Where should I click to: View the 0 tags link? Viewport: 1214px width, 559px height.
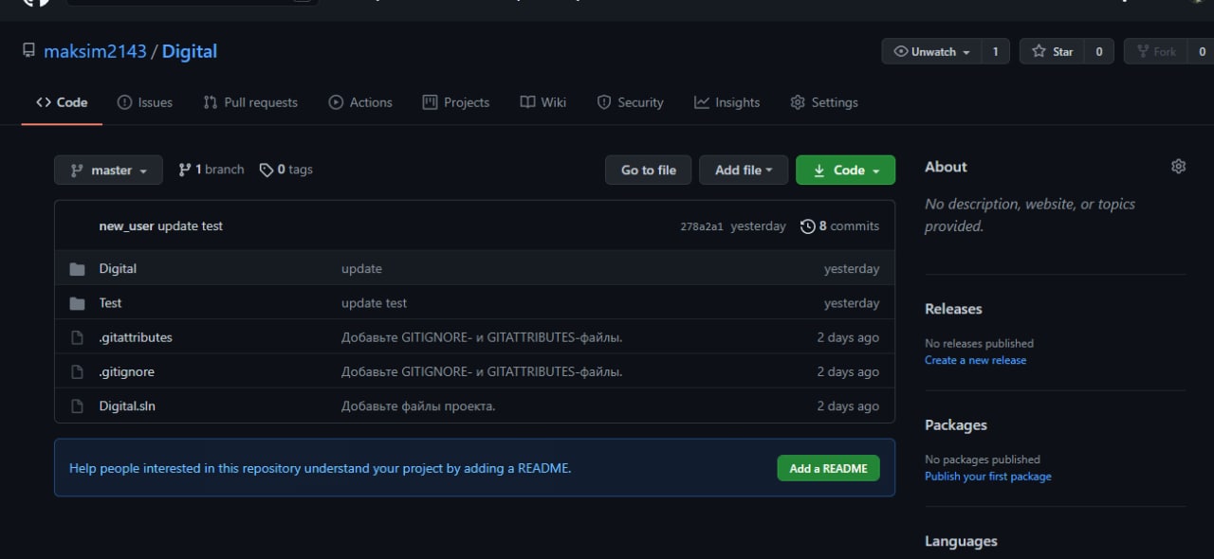pos(286,170)
